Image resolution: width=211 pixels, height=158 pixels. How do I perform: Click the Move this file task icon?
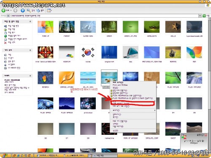click(x=5, y=29)
